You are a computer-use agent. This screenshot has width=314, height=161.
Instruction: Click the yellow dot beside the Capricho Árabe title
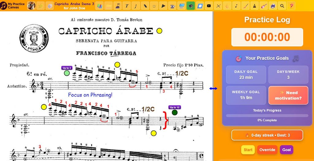[x=159, y=31]
